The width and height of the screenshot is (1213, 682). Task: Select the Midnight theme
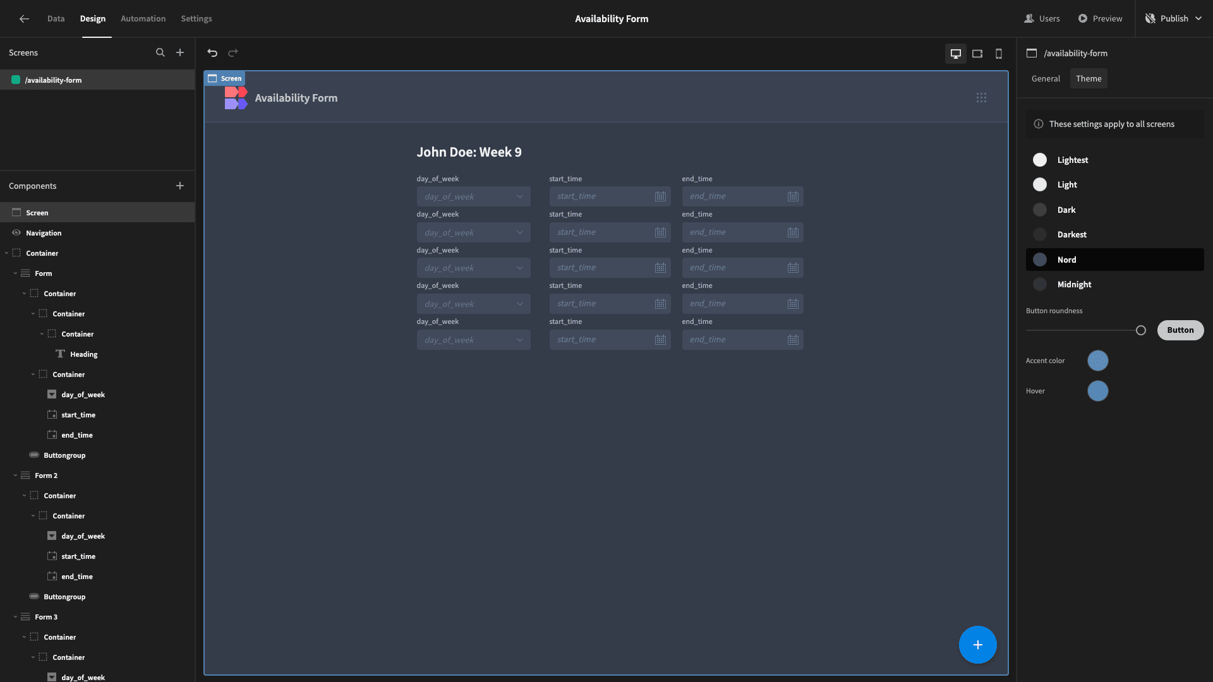point(1114,284)
